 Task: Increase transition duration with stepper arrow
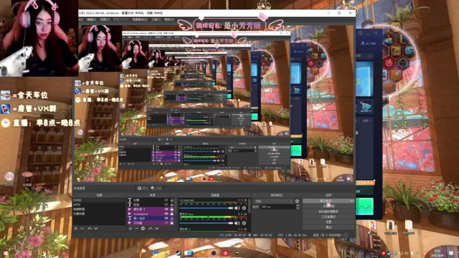click(298, 206)
